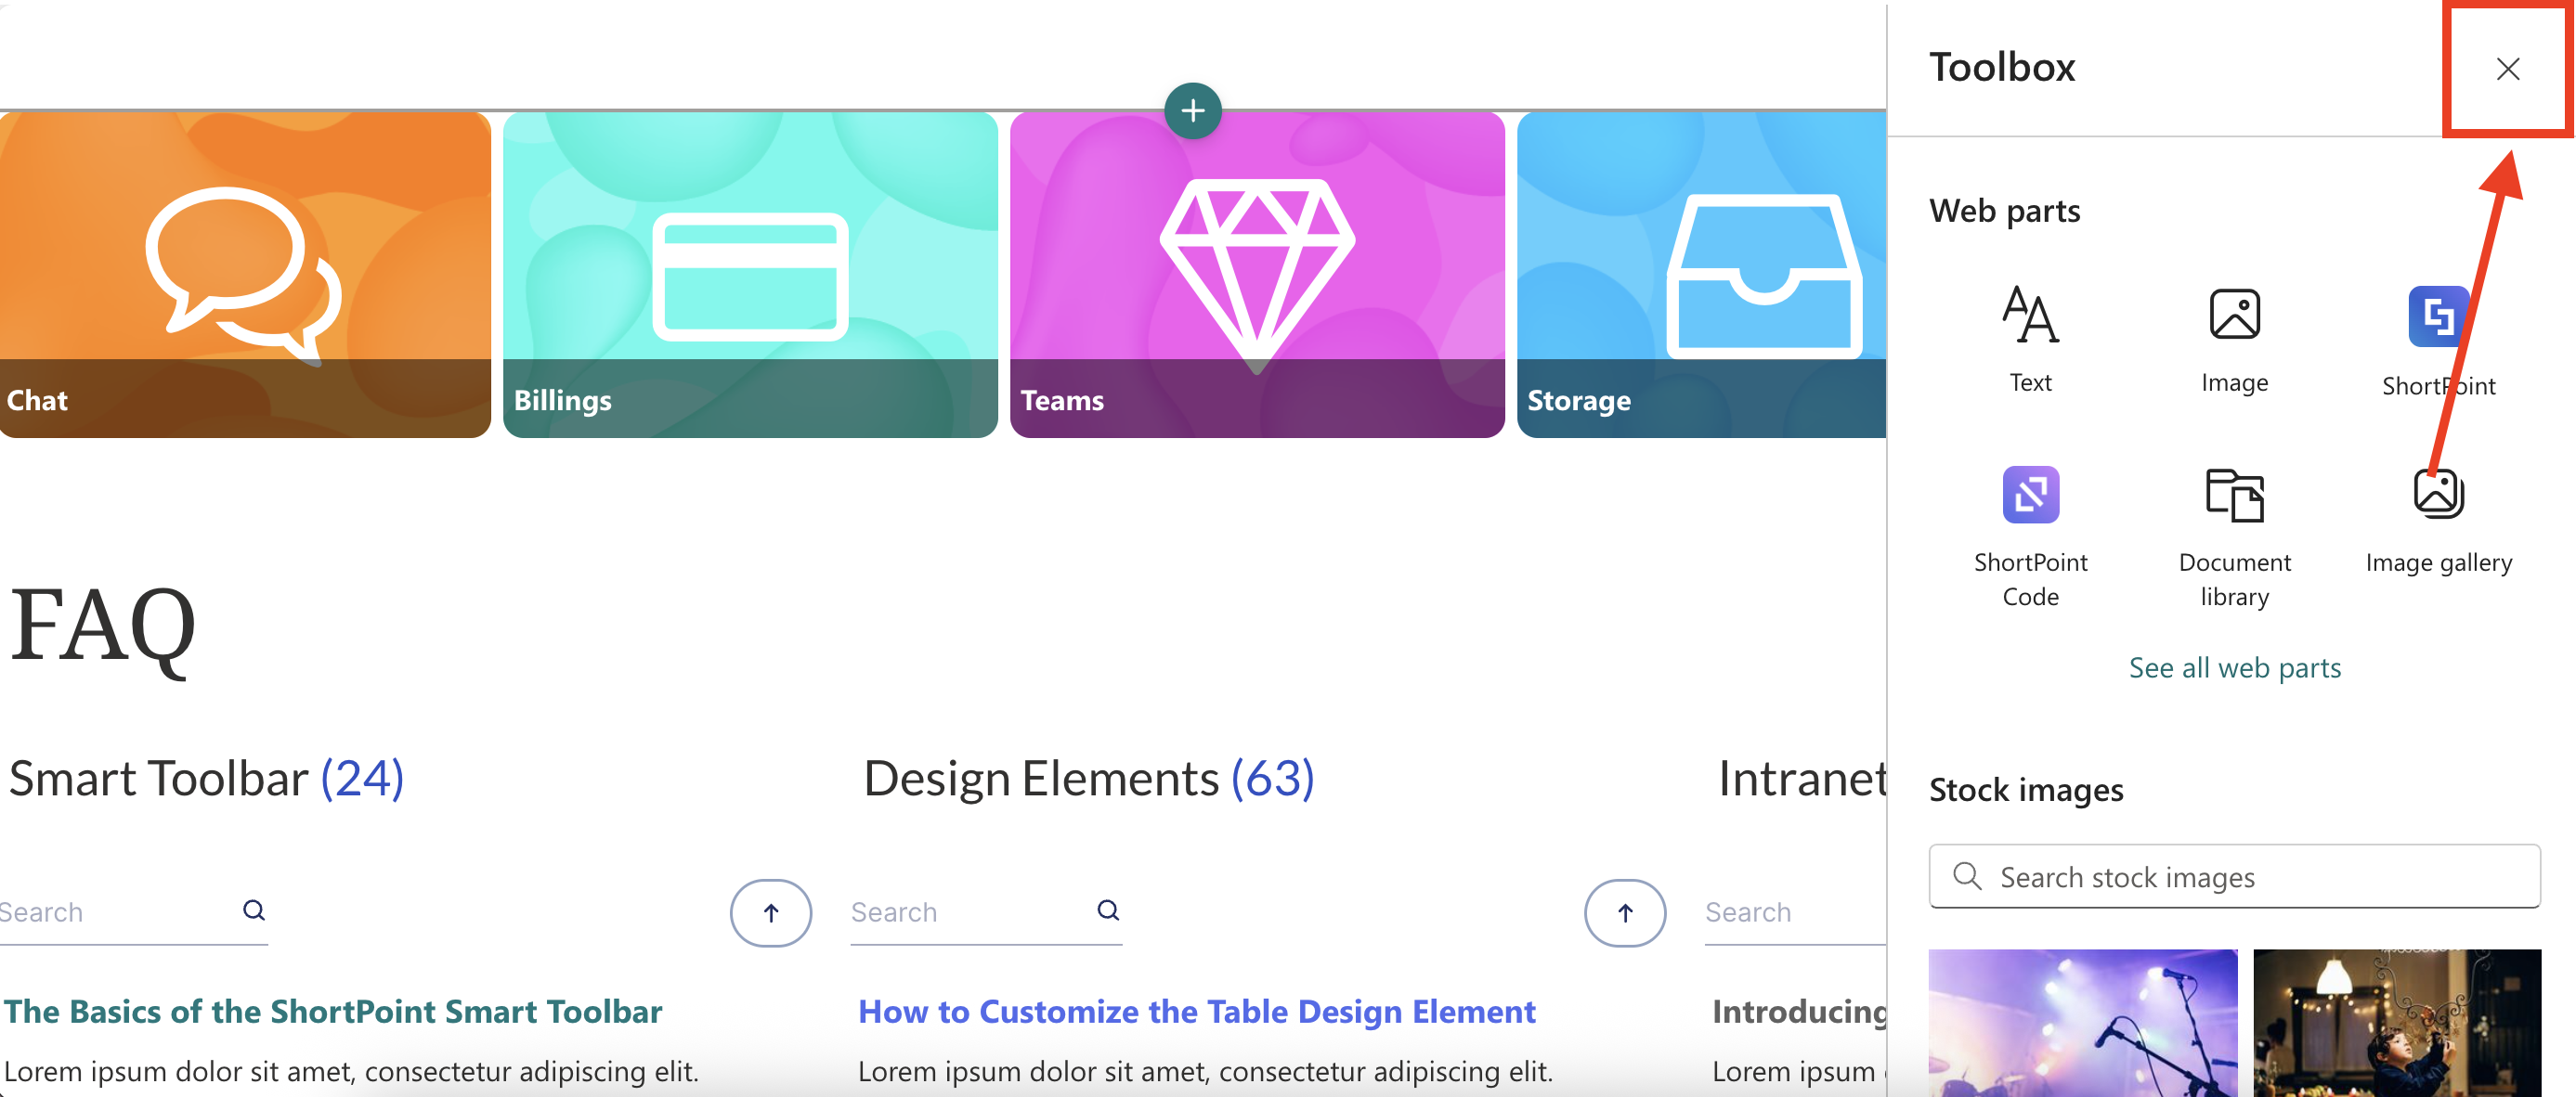2576x1097 pixels.
Task: Select the child with lights stock image
Action: (x=2396, y=1023)
